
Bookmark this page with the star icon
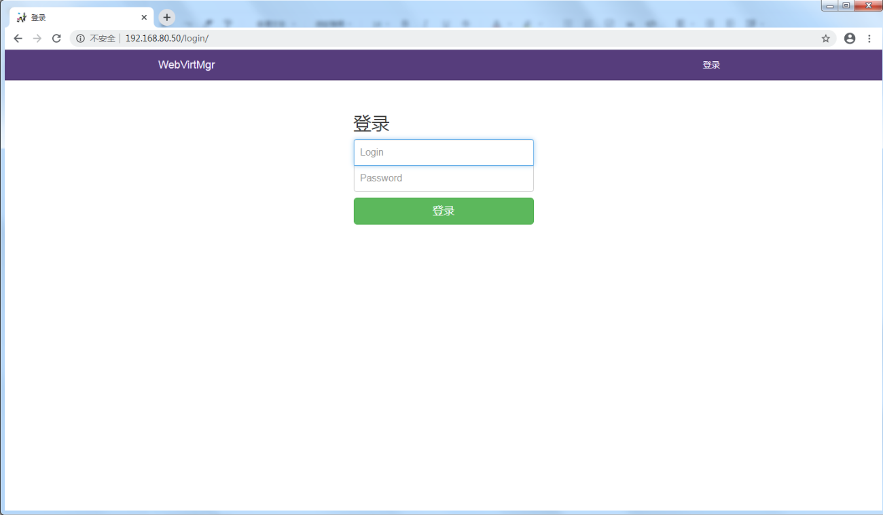tap(825, 39)
